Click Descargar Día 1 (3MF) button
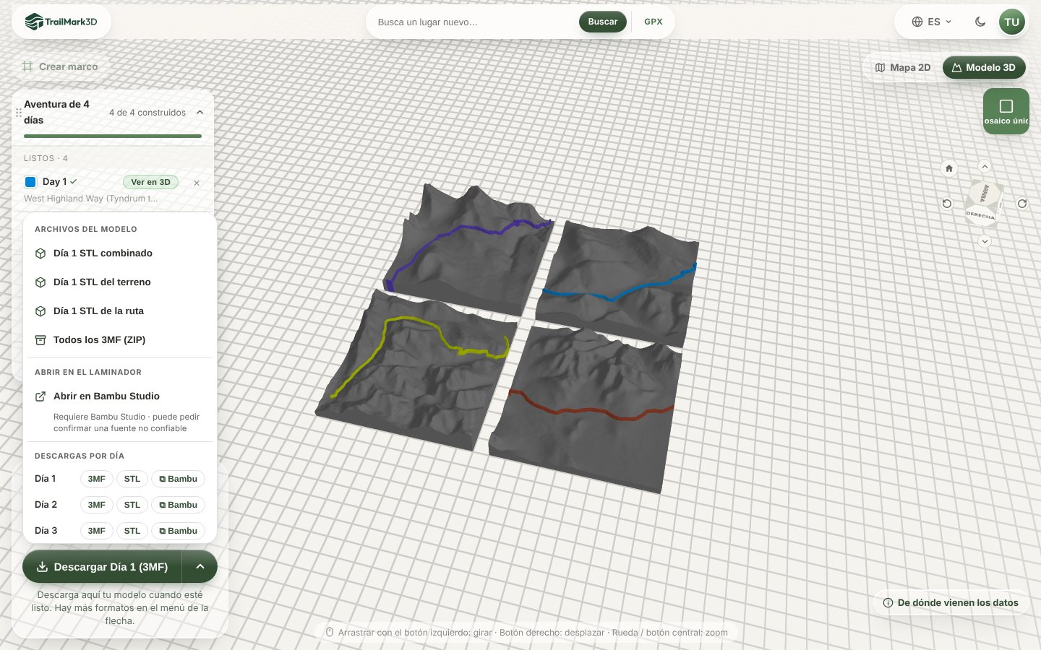 [102, 567]
